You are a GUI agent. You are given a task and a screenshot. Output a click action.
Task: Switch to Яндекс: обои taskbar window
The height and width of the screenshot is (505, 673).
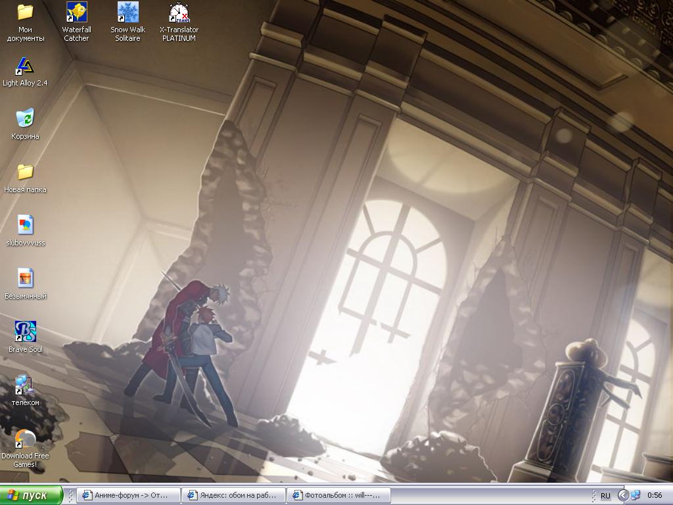click(x=233, y=495)
